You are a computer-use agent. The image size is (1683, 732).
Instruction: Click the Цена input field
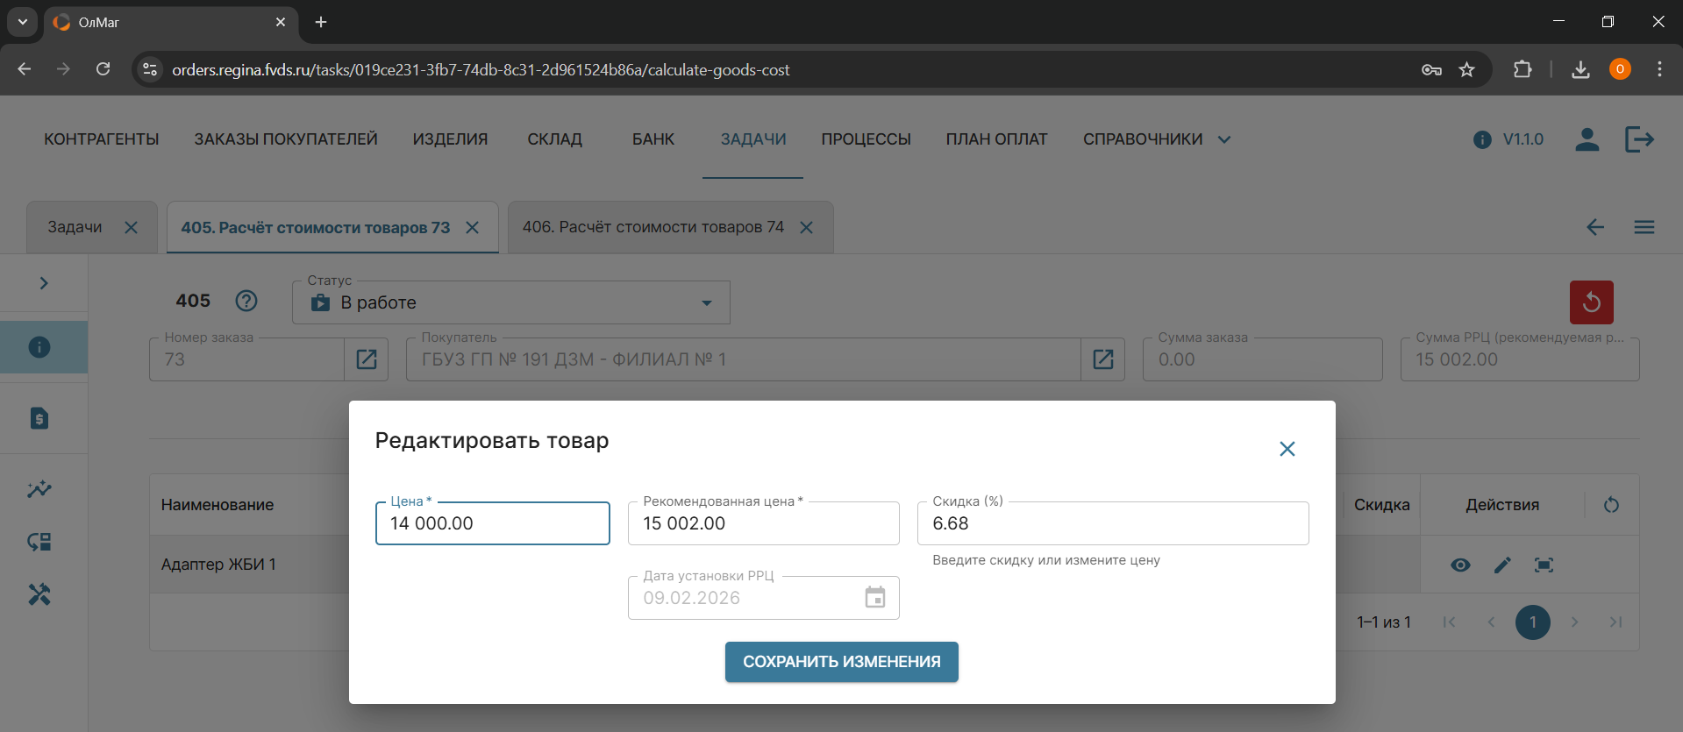pos(492,523)
